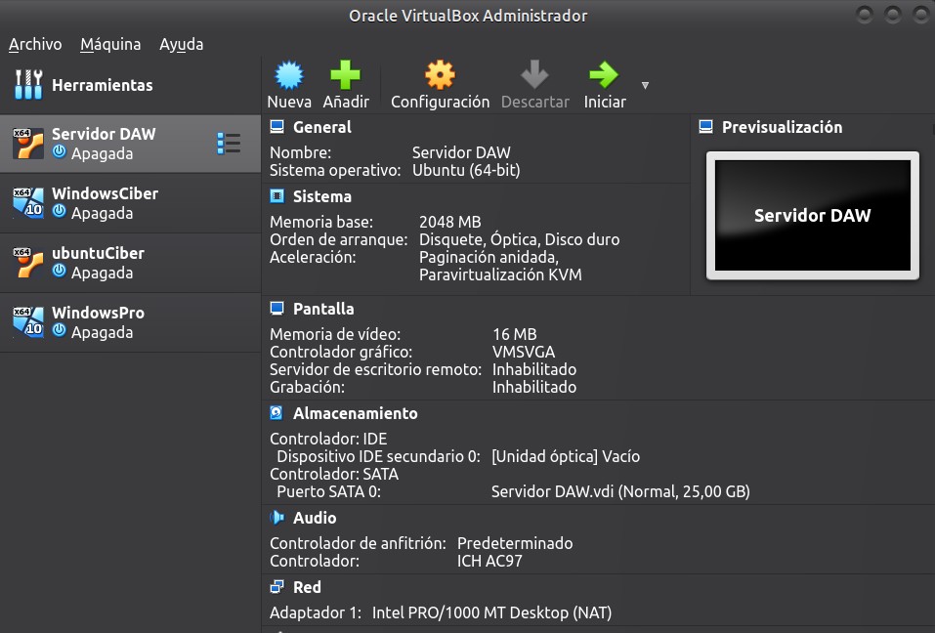Start the VM with the Iniciar arrow
935x633 pixels.
point(604,76)
